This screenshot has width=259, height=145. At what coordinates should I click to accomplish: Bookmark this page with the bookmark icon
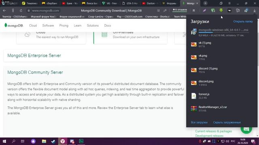pyautogui.click(x=194, y=10)
